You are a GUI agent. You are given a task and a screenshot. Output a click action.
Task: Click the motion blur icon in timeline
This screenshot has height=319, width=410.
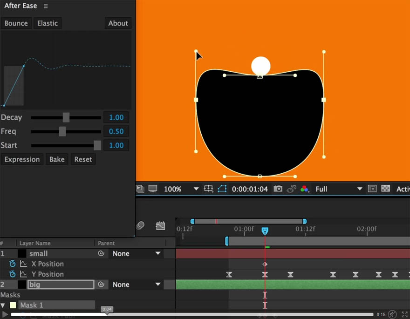[x=140, y=225]
